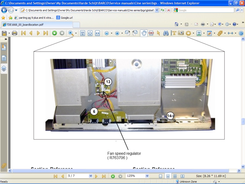Open the page number dropdown 5 / 7
The width and height of the screenshot is (245, 184).
[x=90, y=176]
